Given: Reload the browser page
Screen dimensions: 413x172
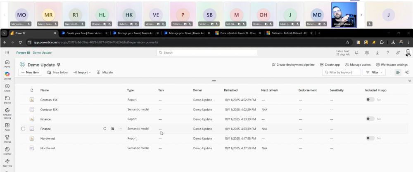Looking at the screenshot, I should tap(20, 42).
